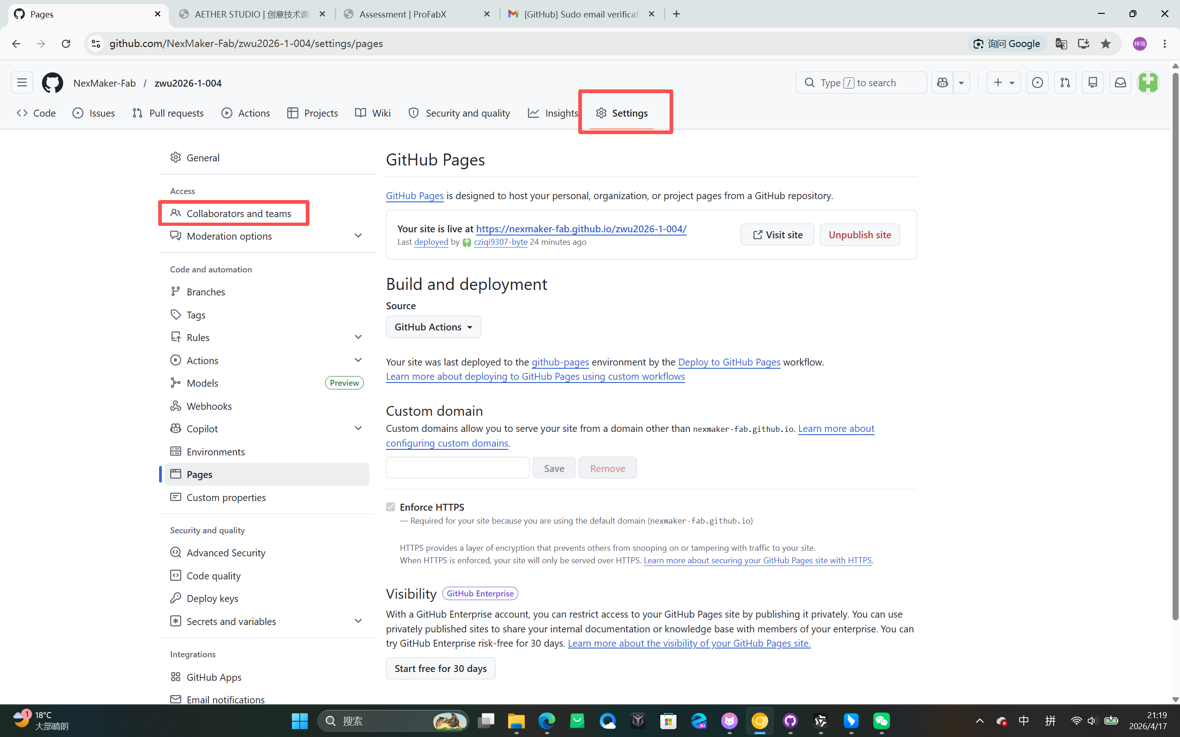Open your issues icon in header
Image resolution: width=1180 pixels, height=737 pixels.
[1037, 83]
